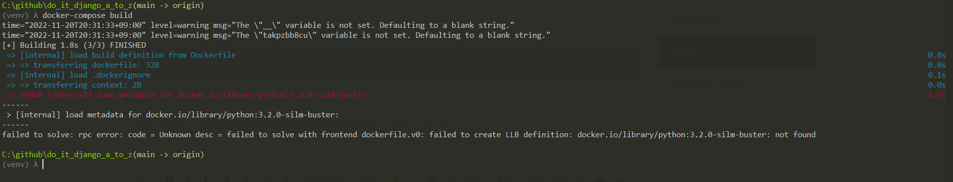Click the first warning line about the "__" variable
Viewport: 953px width, 182px height.
(258, 25)
